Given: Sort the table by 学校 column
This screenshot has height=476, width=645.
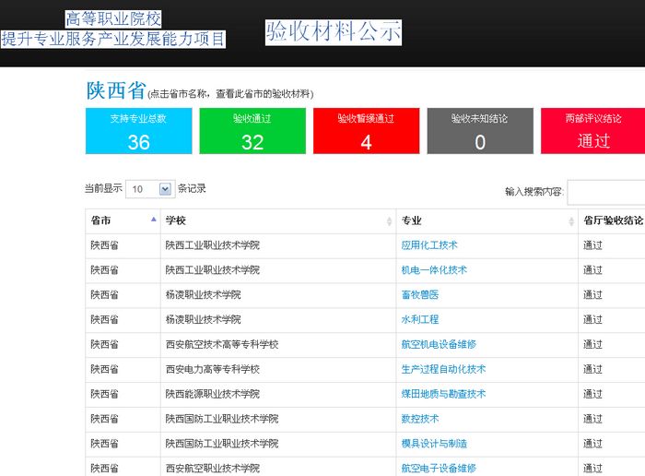Looking at the screenshot, I should (277, 221).
